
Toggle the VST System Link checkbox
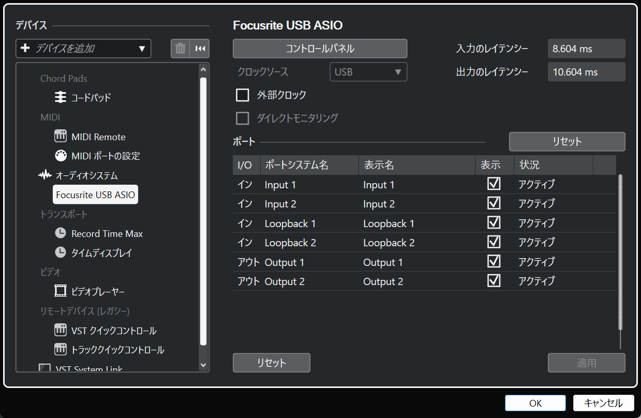click(x=45, y=369)
